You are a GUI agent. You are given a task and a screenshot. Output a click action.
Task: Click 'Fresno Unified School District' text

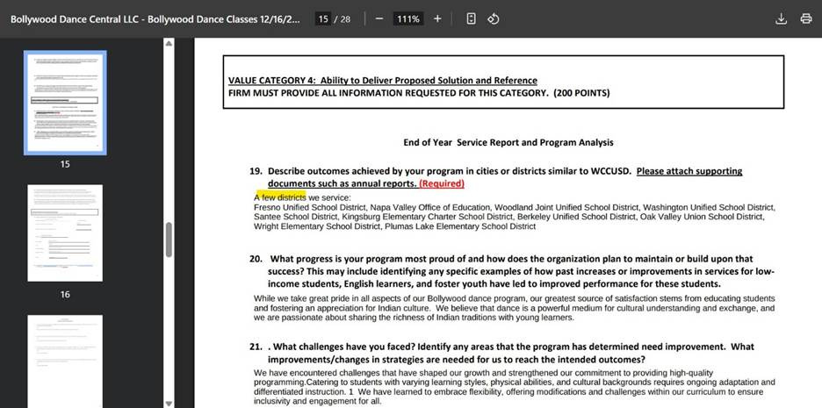tap(310, 207)
